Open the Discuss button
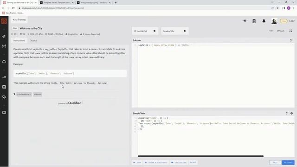The width and height of the screenshot is (297, 167). tap(179, 162)
